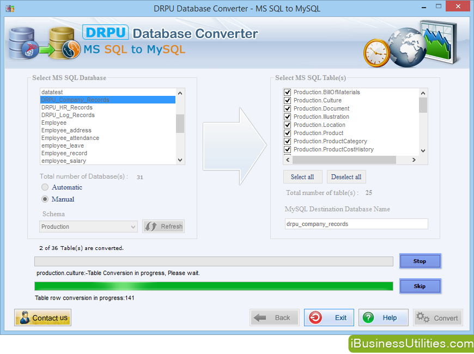Viewport: 474px width, 354px height.
Task: Click the silver MS SQL database cylinder icon
Action: tap(22, 43)
